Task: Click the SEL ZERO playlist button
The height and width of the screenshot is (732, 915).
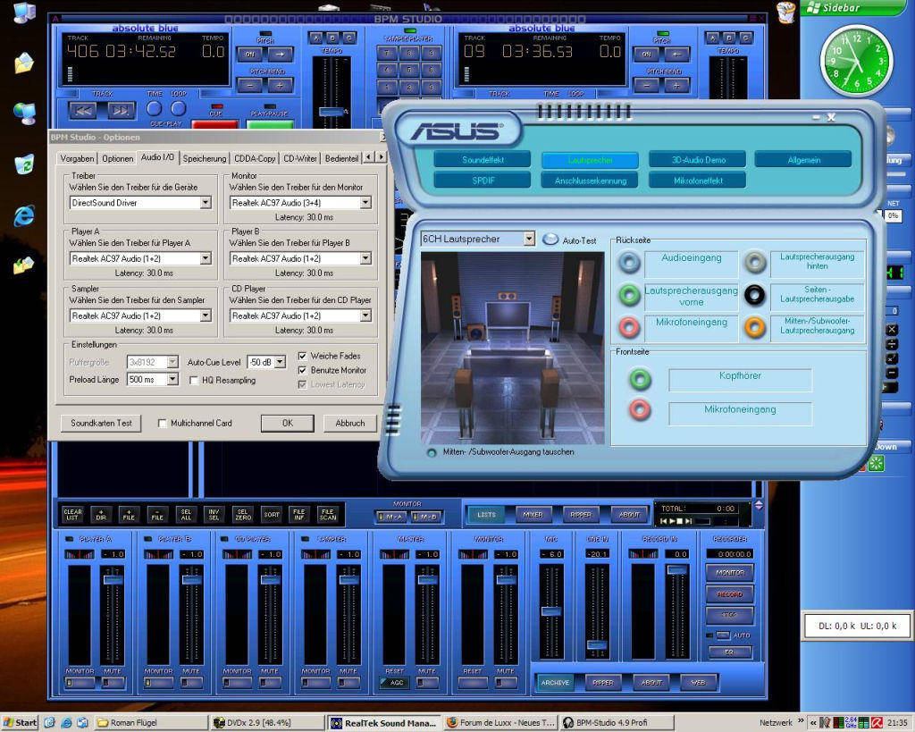Action: [x=243, y=514]
